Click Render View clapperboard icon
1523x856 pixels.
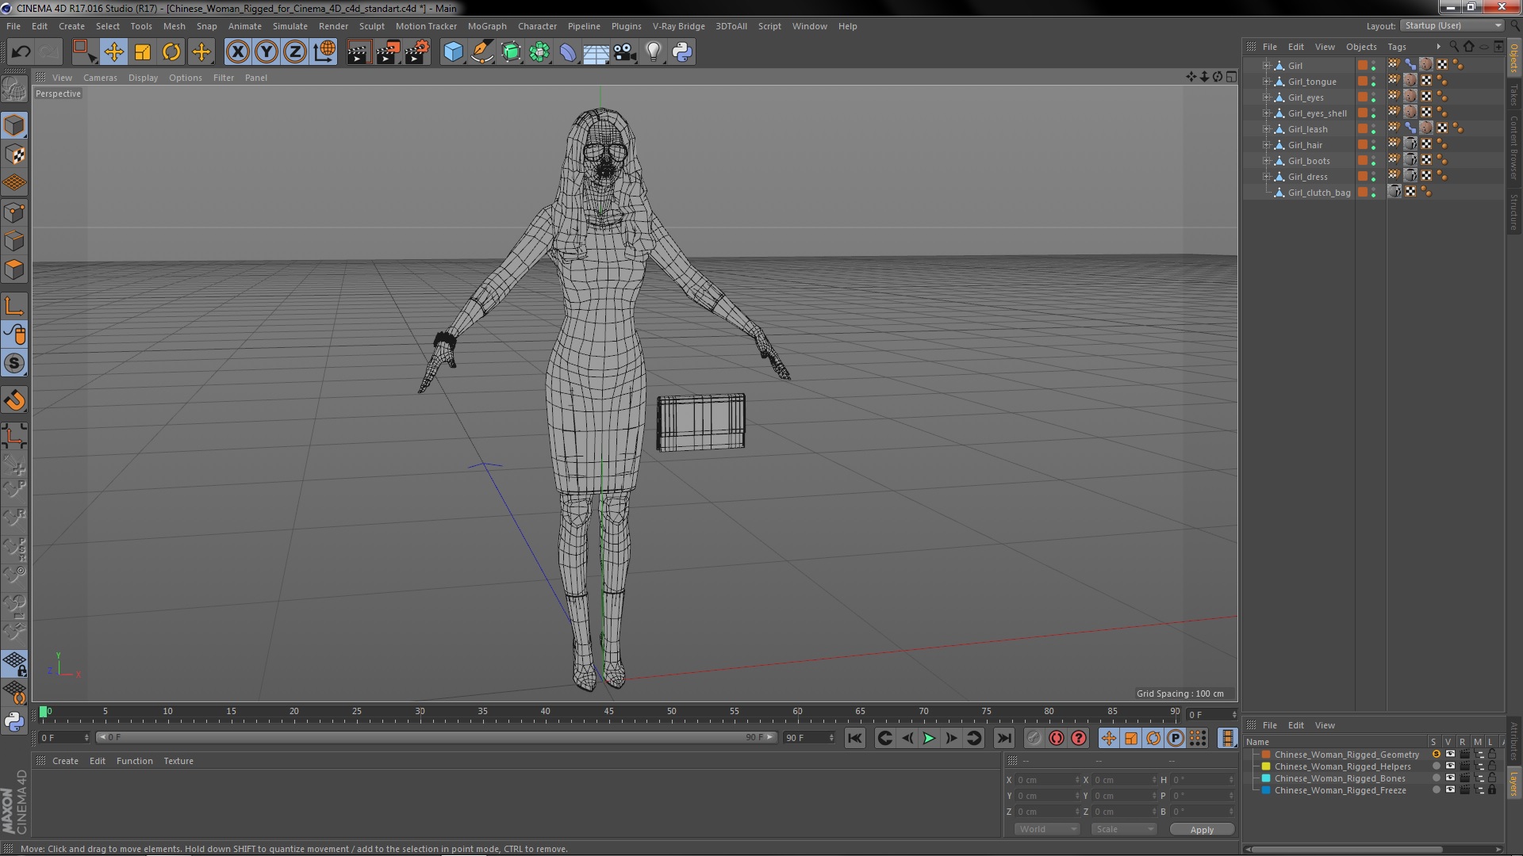359,52
